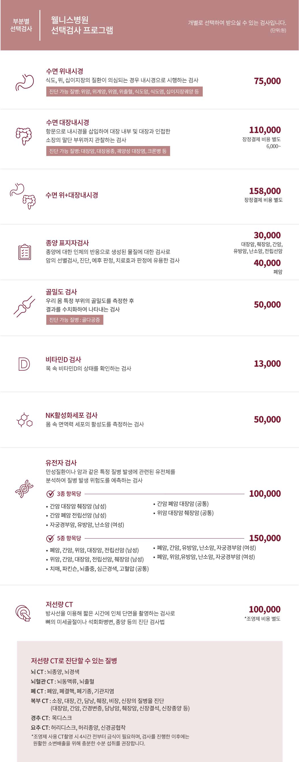
Task: Click the combined stomach and intestine icon
Action: tap(23, 196)
